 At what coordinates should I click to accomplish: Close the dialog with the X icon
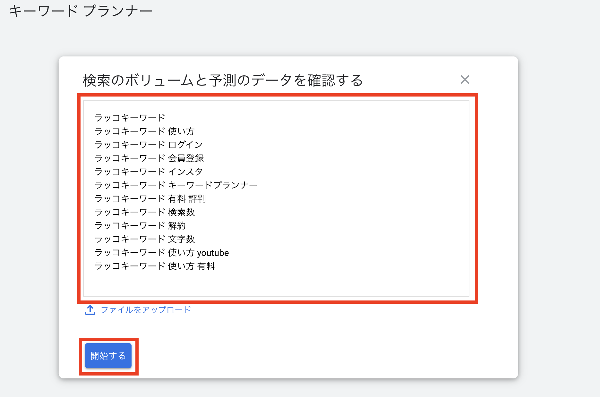465,80
